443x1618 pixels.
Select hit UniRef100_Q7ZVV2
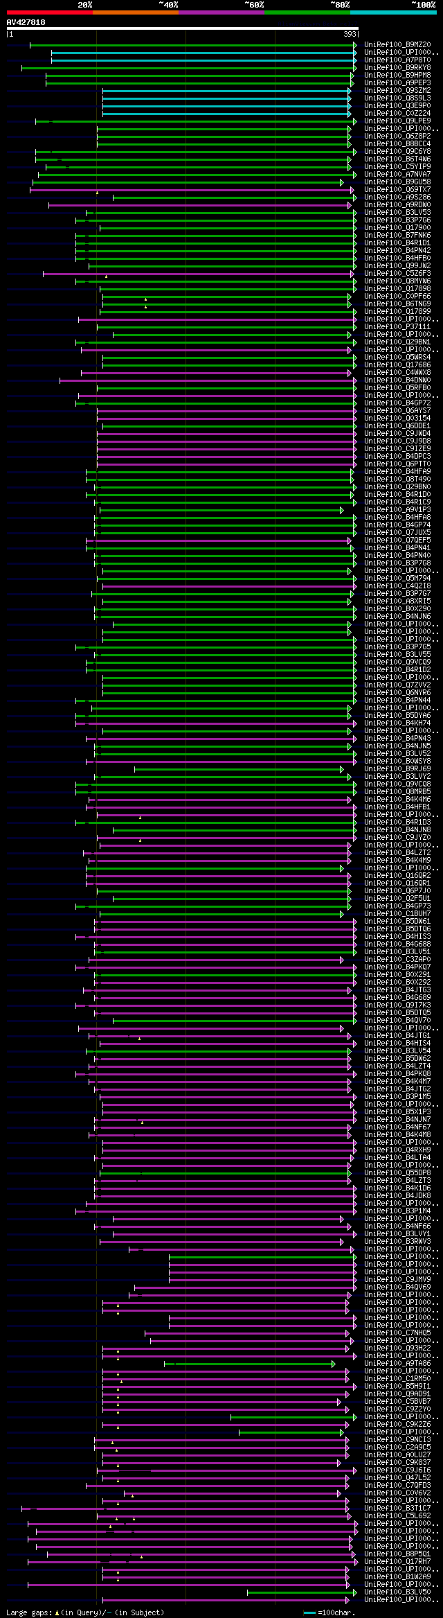pyautogui.click(x=397, y=685)
